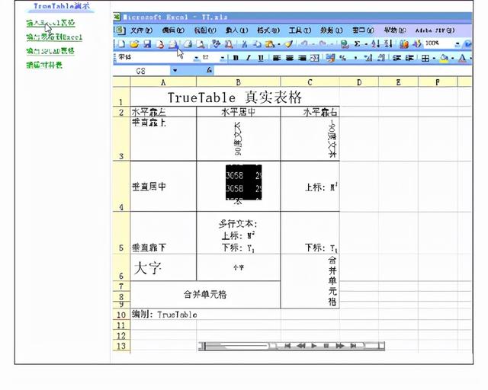Click the Undo arrow icon
The width and height of the screenshot is (488, 390).
(304, 44)
